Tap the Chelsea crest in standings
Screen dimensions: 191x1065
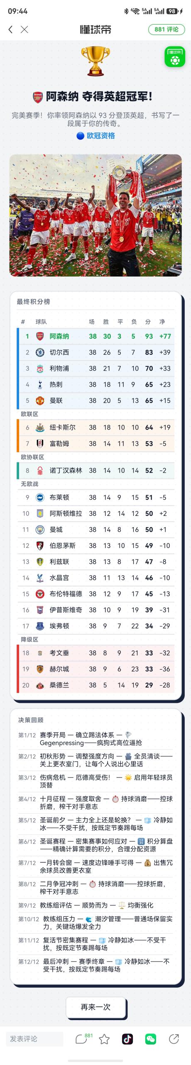[40, 352]
